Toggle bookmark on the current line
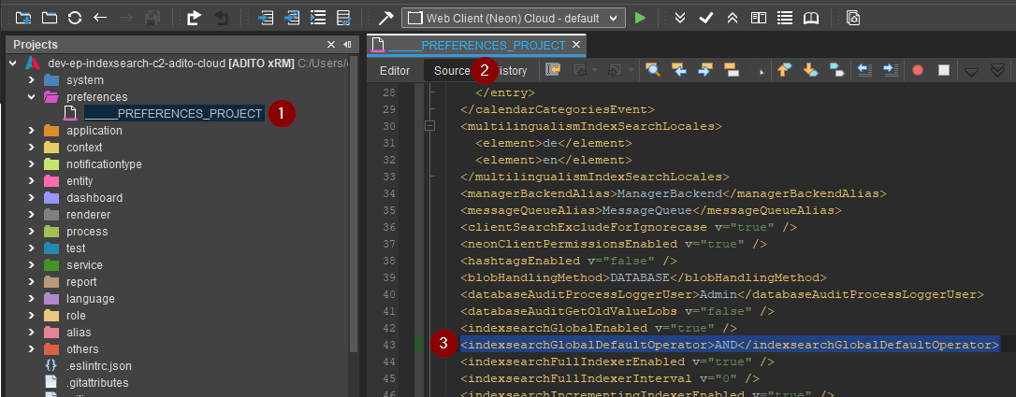 pyautogui.click(x=836, y=70)
